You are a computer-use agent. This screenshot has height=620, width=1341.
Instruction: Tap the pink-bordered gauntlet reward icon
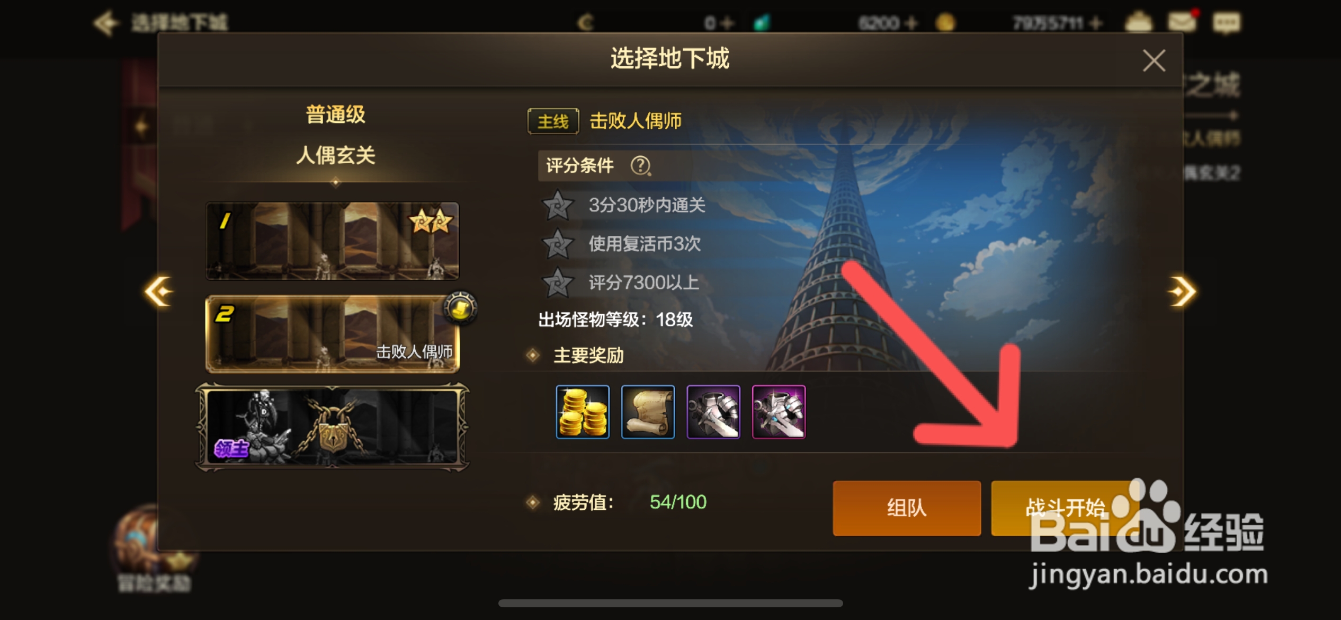click(x=779, y=412)
